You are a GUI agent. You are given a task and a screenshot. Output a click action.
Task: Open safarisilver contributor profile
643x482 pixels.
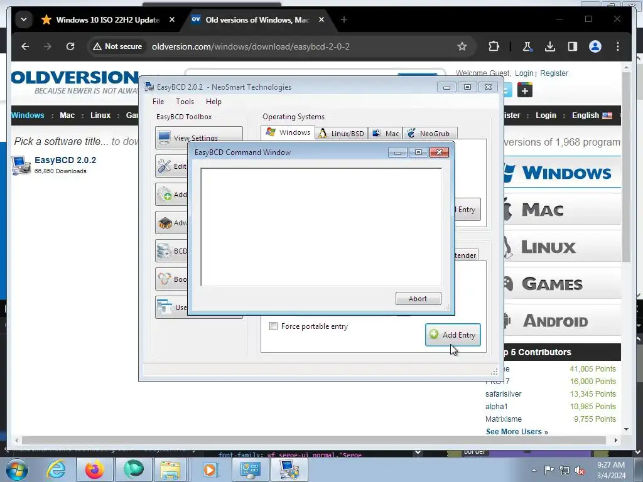503,394
